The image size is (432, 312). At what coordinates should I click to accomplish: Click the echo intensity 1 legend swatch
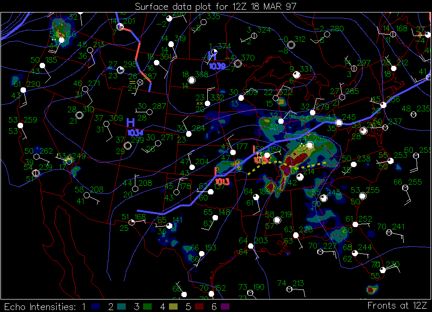coord(96,306)
